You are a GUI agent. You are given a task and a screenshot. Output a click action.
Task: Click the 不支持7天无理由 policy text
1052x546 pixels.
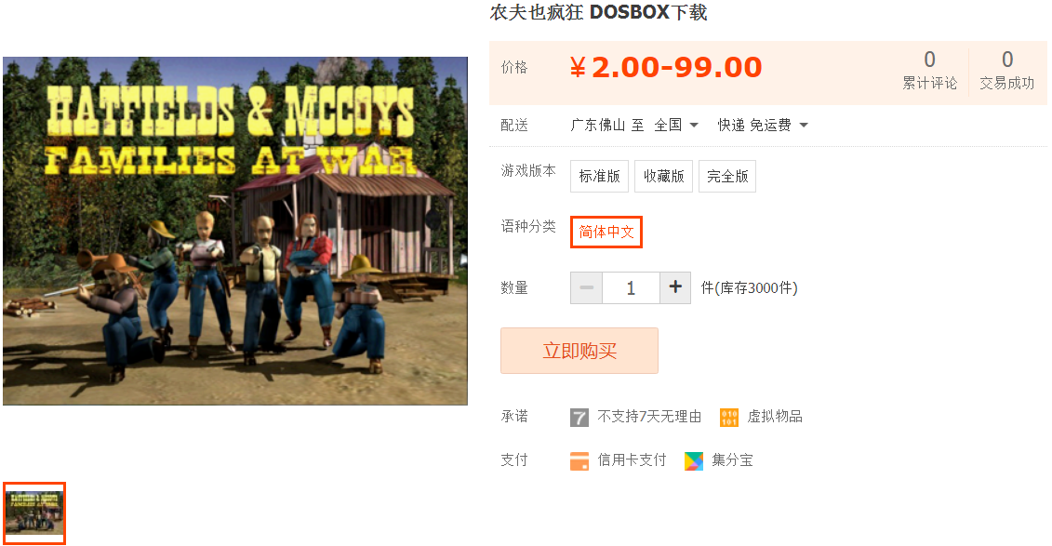click(649, 417)
